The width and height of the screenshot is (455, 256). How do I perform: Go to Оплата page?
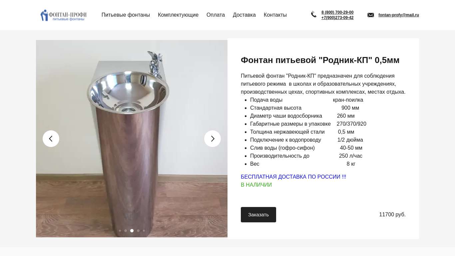pos(216,15)
